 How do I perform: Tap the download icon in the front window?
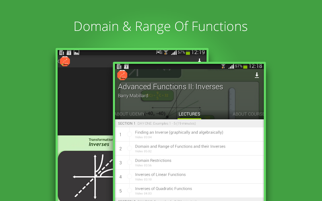[x=257, y=75]
